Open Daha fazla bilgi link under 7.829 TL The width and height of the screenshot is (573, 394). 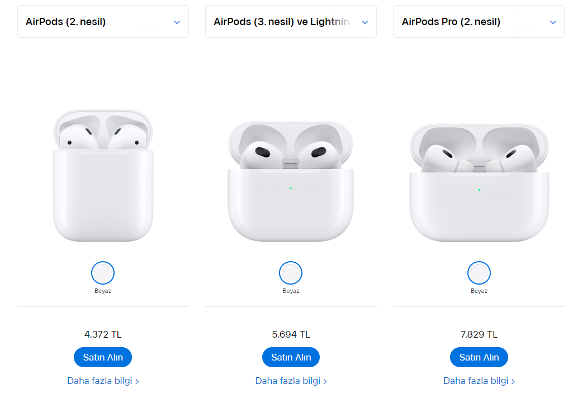479,381
